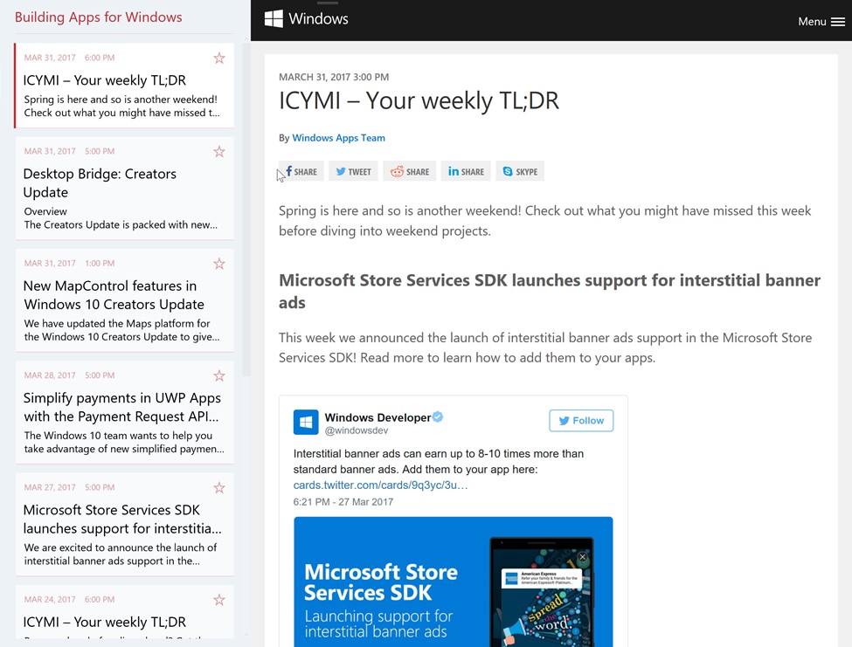Favorite the Mar 31 6:00 PM ICYMI article star
The height and width of the screenshot is (647, 852).
[x=219, y=59]
